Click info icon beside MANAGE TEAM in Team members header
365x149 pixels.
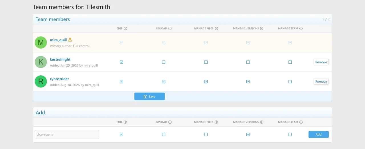pos(301,28)
